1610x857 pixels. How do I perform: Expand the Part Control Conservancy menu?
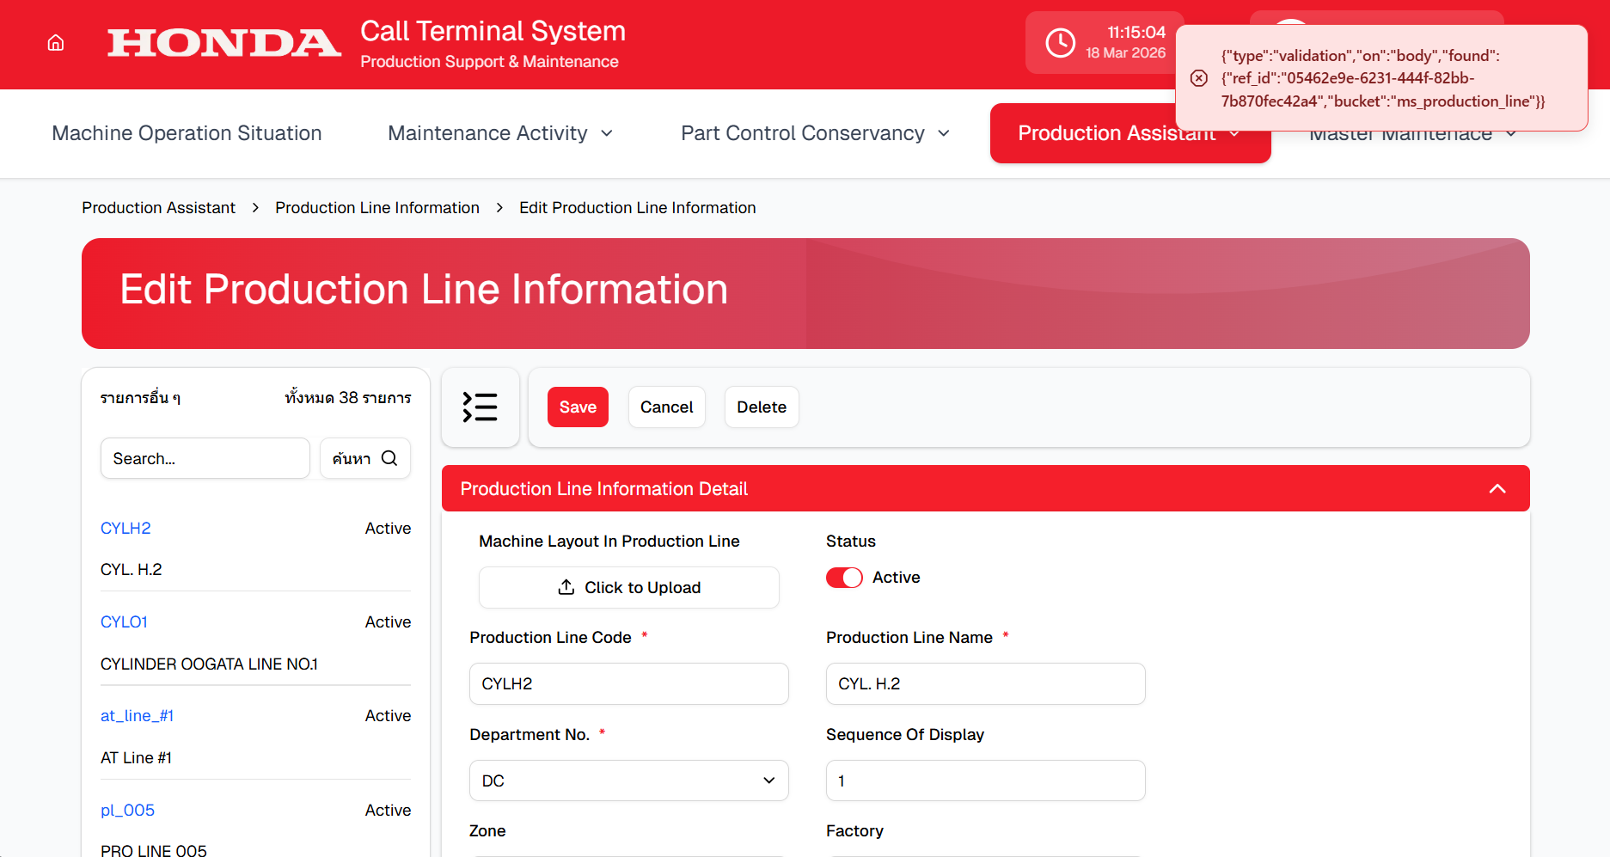pos(815,133)
